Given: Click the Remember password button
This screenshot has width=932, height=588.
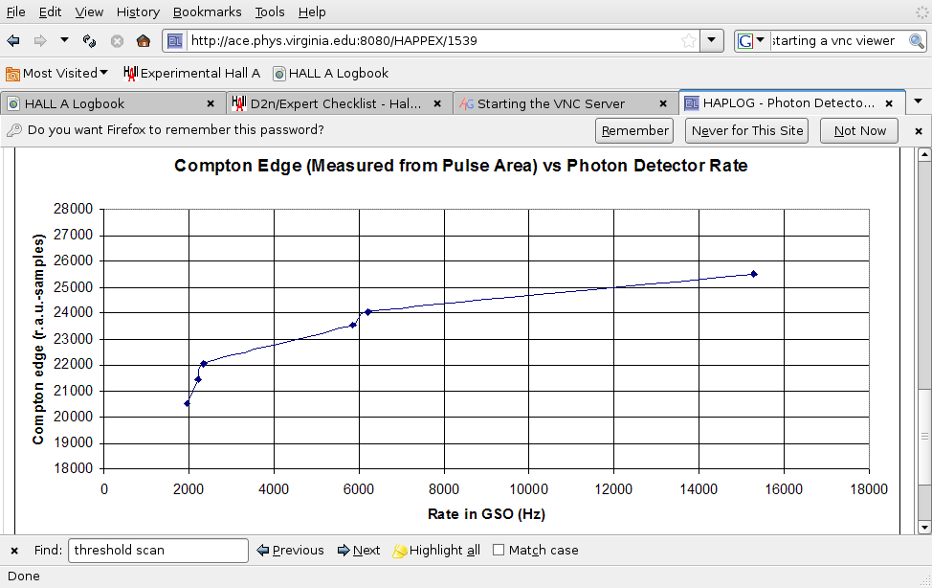Looking at the screenshot, I should pyautogui.click(x=634, y=130).
